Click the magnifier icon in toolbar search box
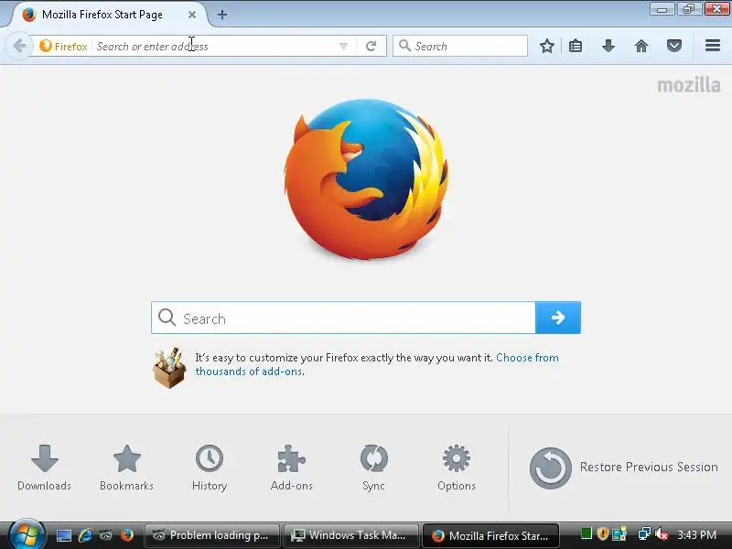The image size is (732, 549). [404, 46]
